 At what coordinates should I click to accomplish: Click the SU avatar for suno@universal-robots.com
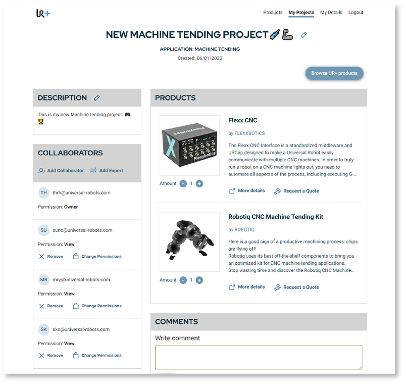tap(44, 230)
